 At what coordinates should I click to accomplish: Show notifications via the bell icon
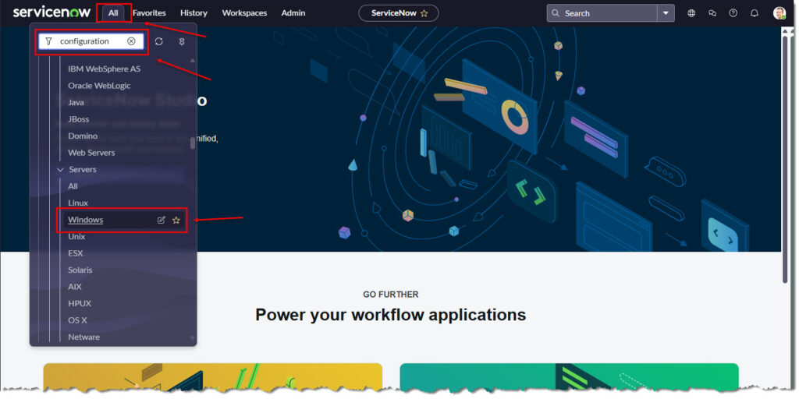(x=754, y=13)
